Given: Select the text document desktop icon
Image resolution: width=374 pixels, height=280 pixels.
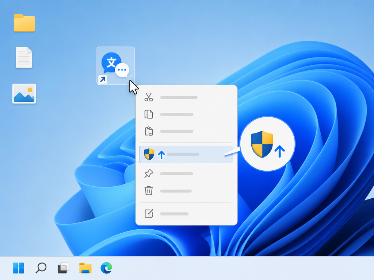Looking at the screenshot, I should tap(24, 57).
